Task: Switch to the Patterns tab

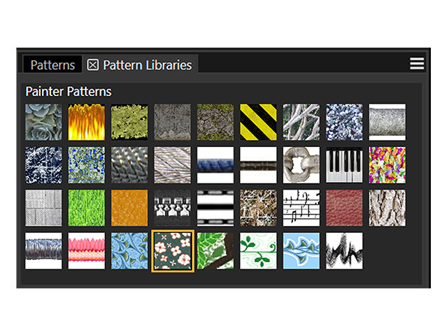Action: (53, 65)
